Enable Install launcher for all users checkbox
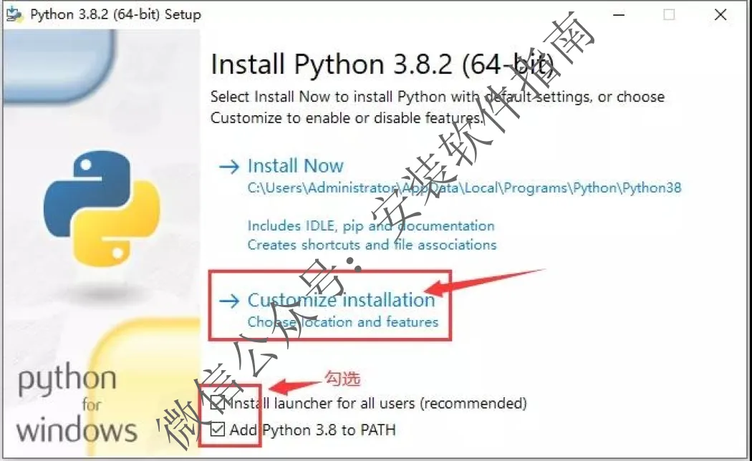752x461 pixels. coord(217,403)
